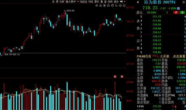The image size is (186, 110).
Task: Open the settings gear next to 300751
Action: point(184,2)
